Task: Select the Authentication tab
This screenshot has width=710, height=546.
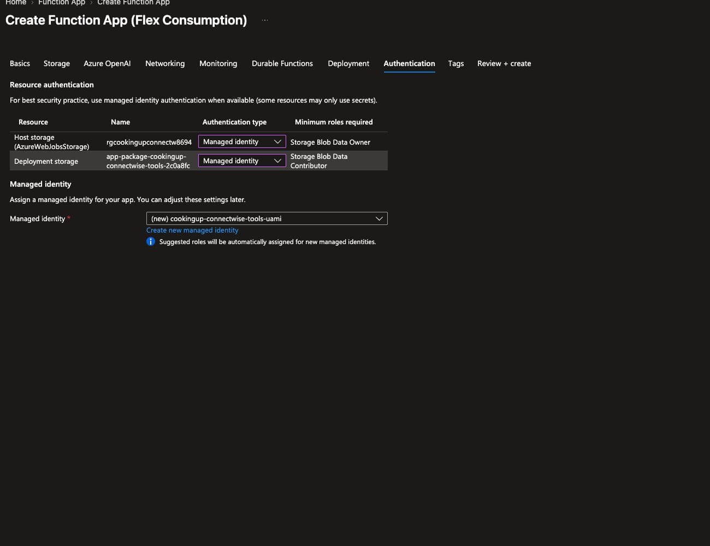Action: [410, 63]
